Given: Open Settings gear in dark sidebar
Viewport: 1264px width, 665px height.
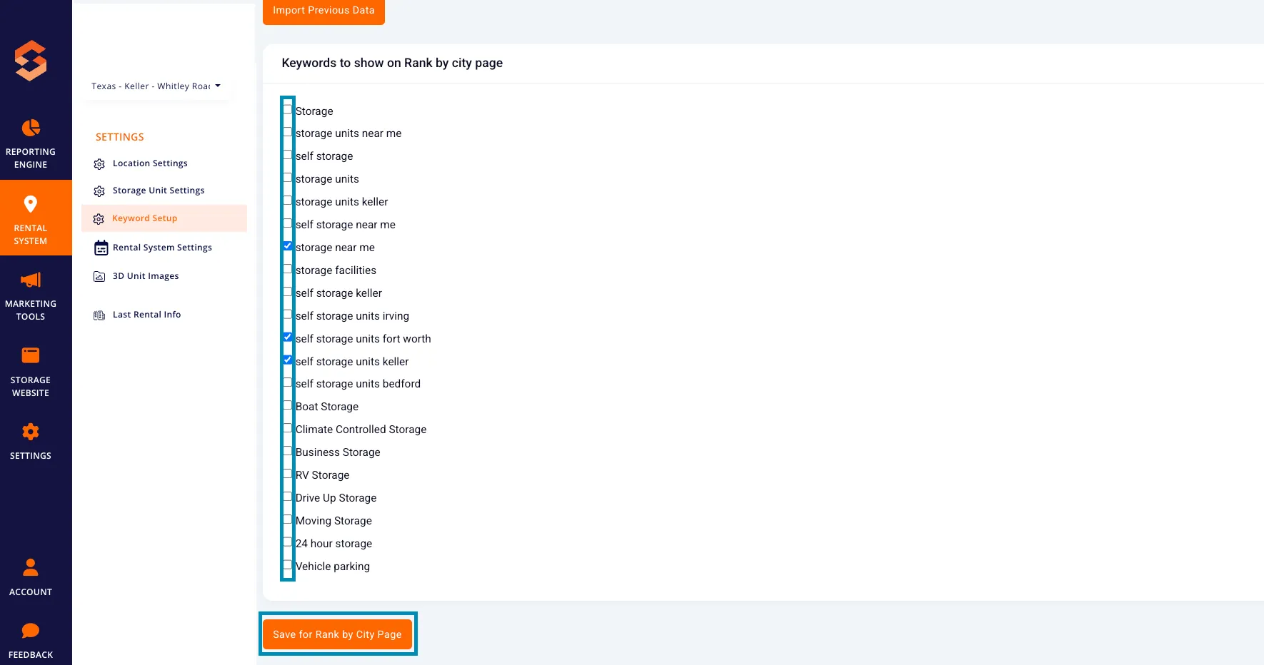Looking at the screenshot, I should 31,432.
